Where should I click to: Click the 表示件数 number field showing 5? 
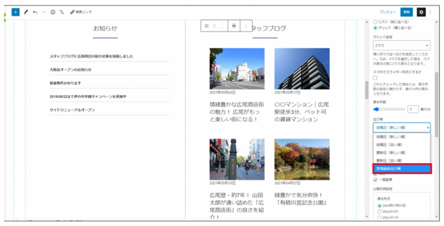click(x=413, y=109)
